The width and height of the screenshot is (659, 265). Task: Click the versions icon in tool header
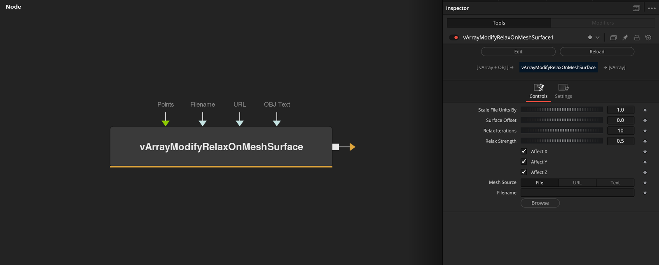613,37
